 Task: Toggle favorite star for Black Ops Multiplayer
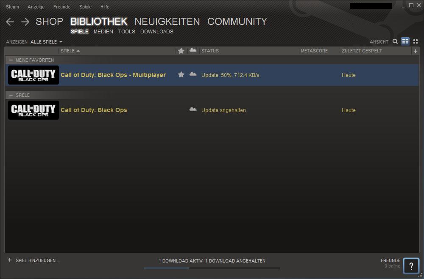pos(181,75)
